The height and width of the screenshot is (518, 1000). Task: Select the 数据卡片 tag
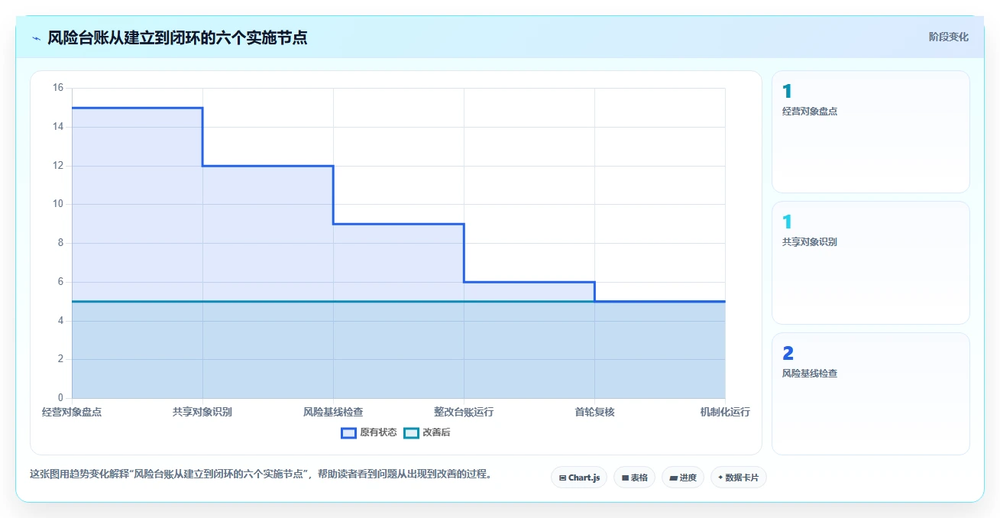(x=738, y=478)
